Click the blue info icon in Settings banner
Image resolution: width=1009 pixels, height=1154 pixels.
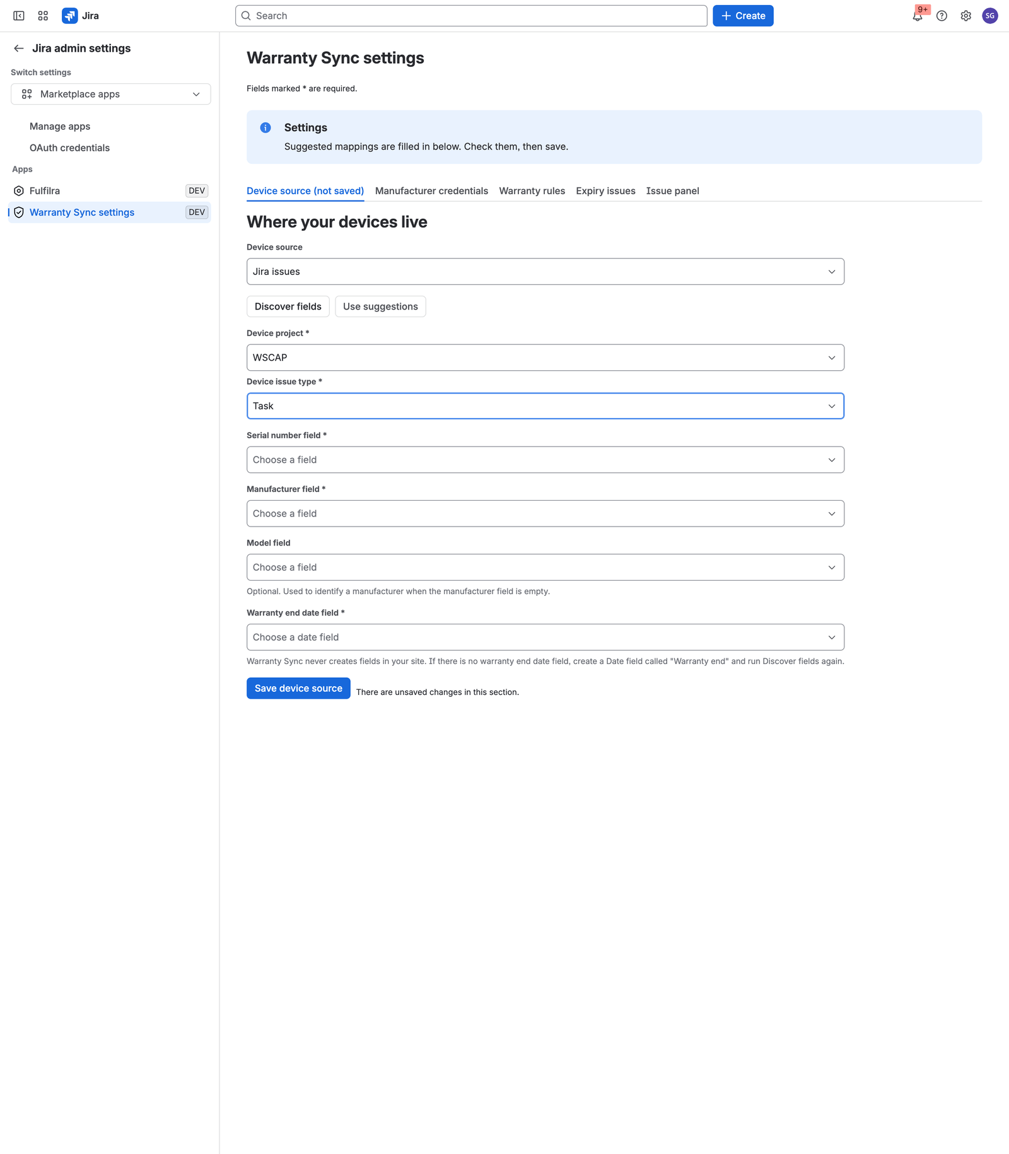[265, 127]
